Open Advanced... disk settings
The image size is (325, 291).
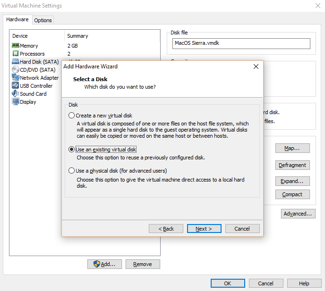point(298,214)
